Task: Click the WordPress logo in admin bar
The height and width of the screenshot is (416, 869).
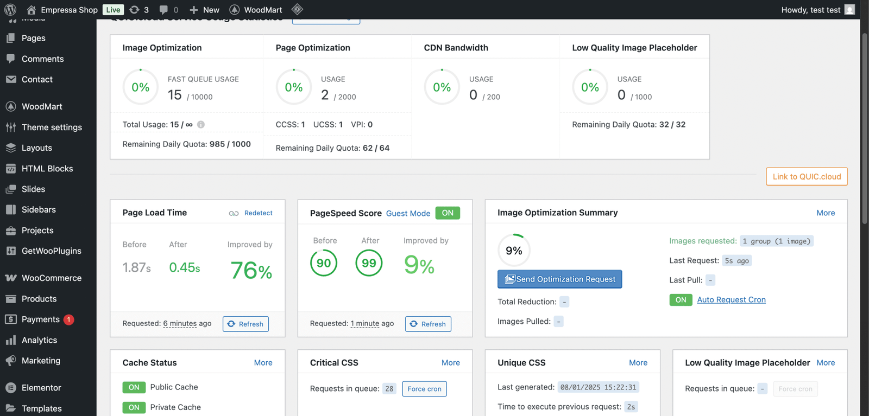Action: (10, 10)
